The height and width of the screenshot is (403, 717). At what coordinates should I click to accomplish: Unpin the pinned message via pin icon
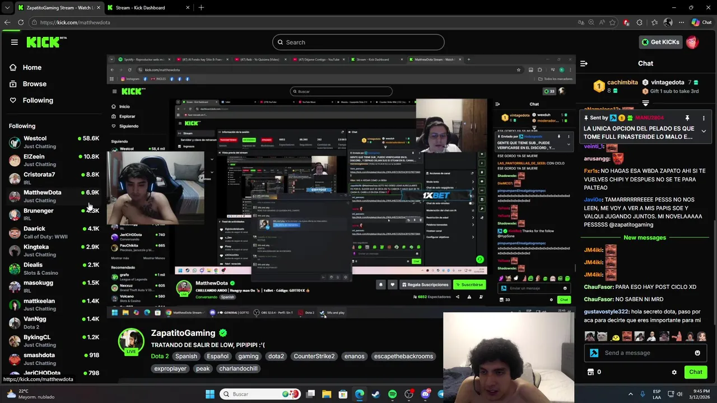point(687,118)
